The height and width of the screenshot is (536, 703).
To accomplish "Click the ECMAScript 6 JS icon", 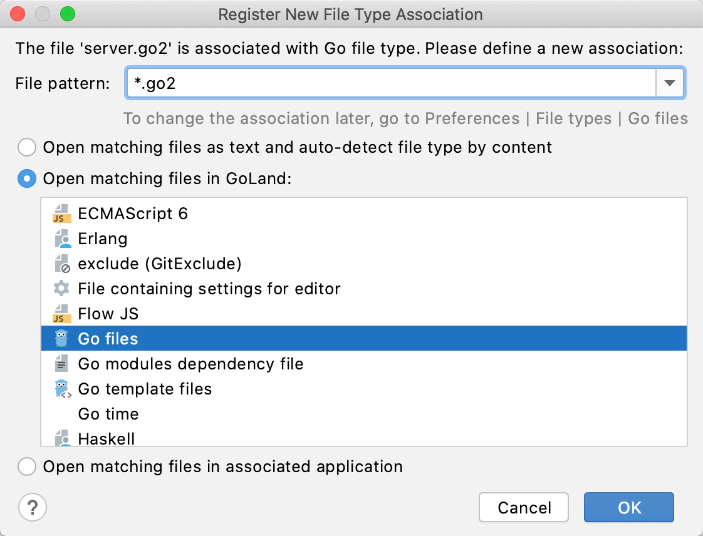I will [x=61, y=214].
